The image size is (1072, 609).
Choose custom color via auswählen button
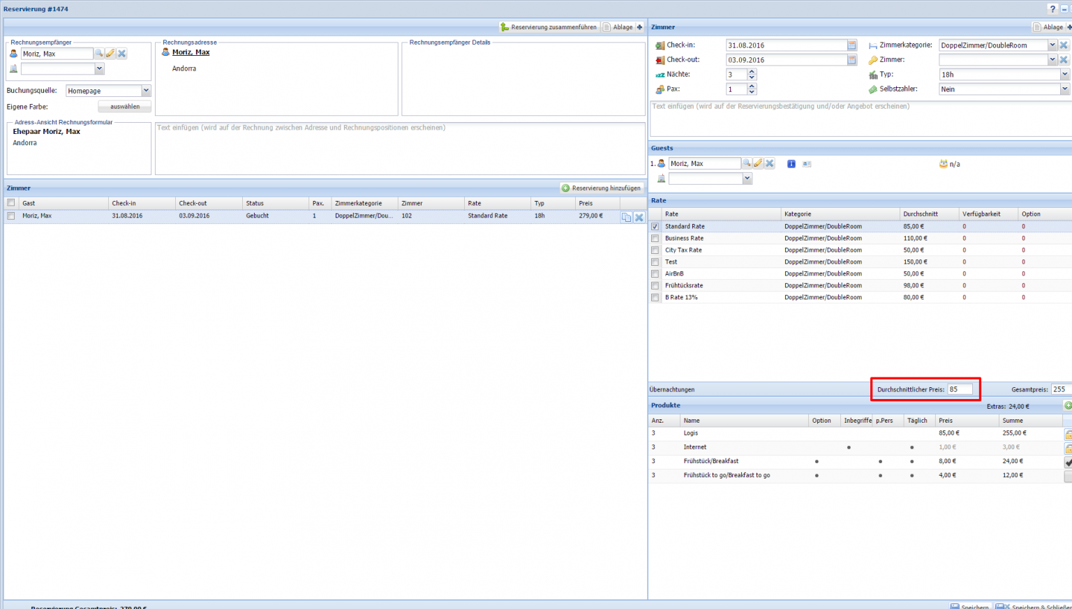tap(124, 107)
